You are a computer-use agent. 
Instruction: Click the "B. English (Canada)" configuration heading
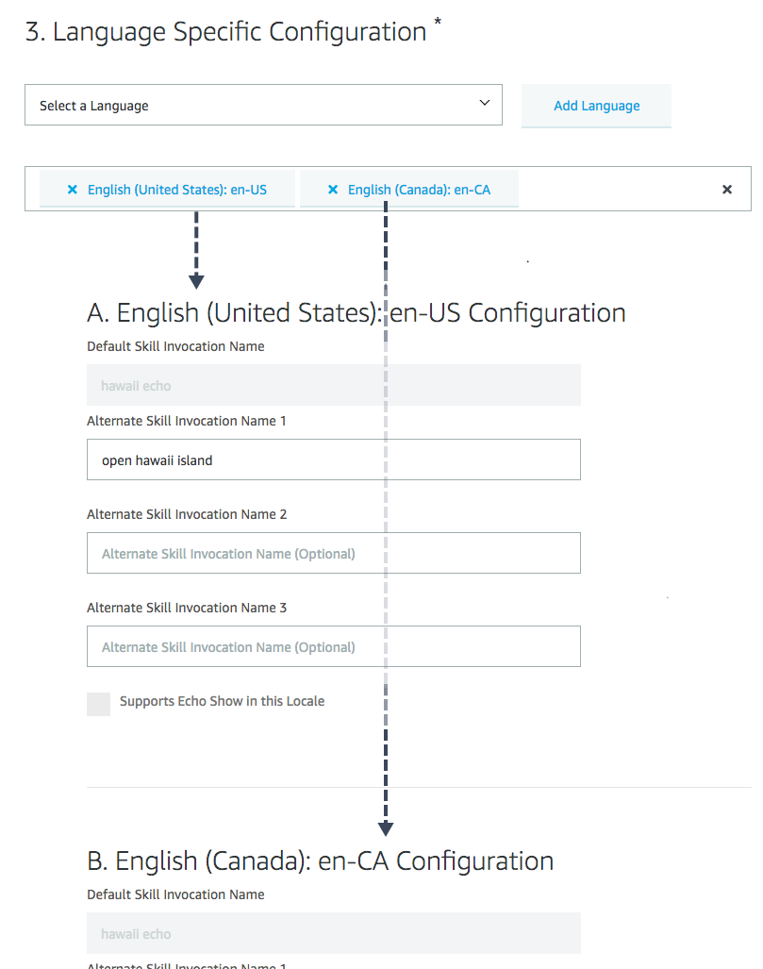pos(320,860)
